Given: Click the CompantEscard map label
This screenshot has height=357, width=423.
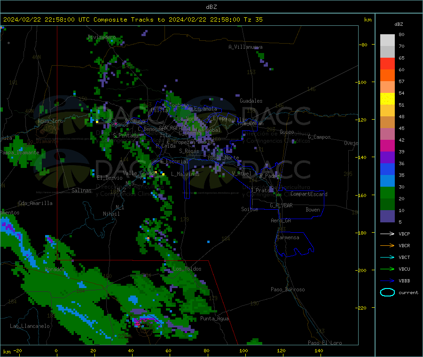Looking at the screenshot, I should (309, 194).
